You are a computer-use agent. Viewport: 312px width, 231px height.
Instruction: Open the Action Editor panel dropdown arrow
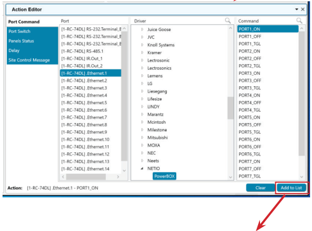297,10
